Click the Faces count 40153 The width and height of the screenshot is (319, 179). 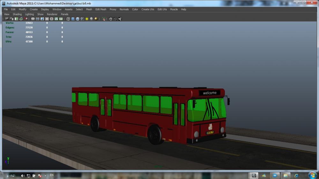click(29, 32)
